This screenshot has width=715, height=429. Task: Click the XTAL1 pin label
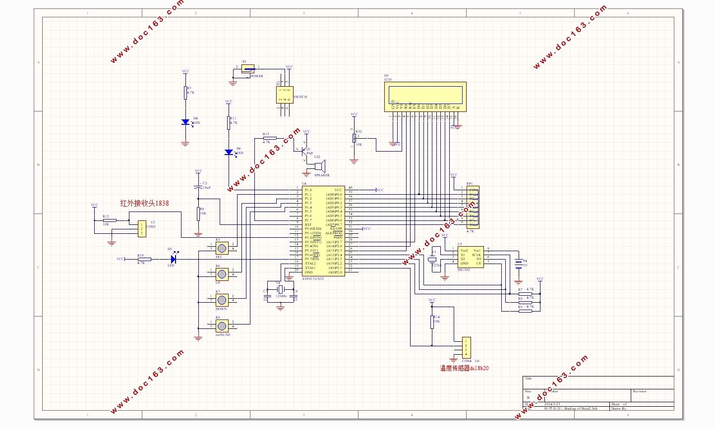coord(310,268)
